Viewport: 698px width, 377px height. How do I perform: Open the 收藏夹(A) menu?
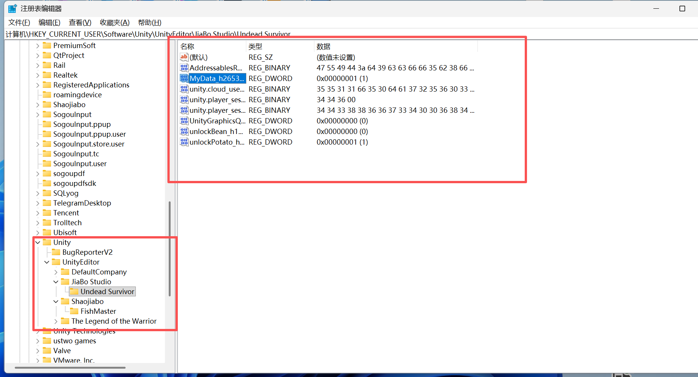tap(115, 22)
